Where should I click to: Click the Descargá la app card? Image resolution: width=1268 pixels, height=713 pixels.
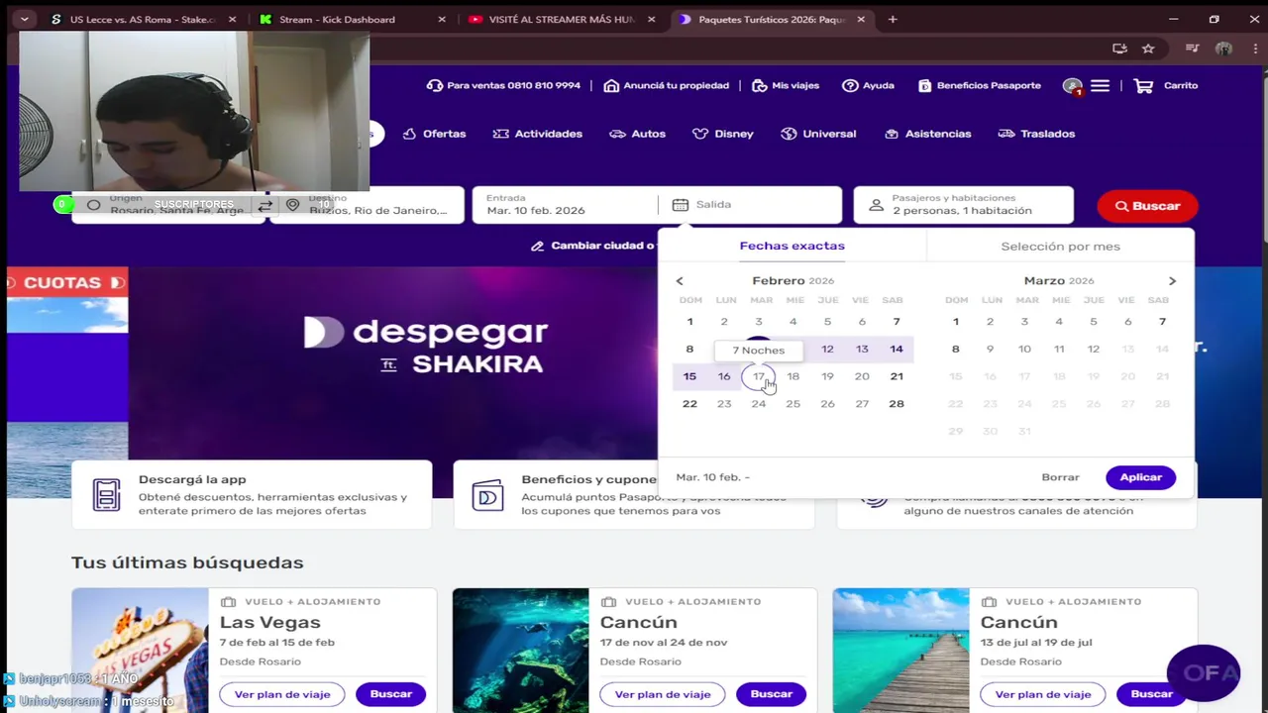click(252, 494)
